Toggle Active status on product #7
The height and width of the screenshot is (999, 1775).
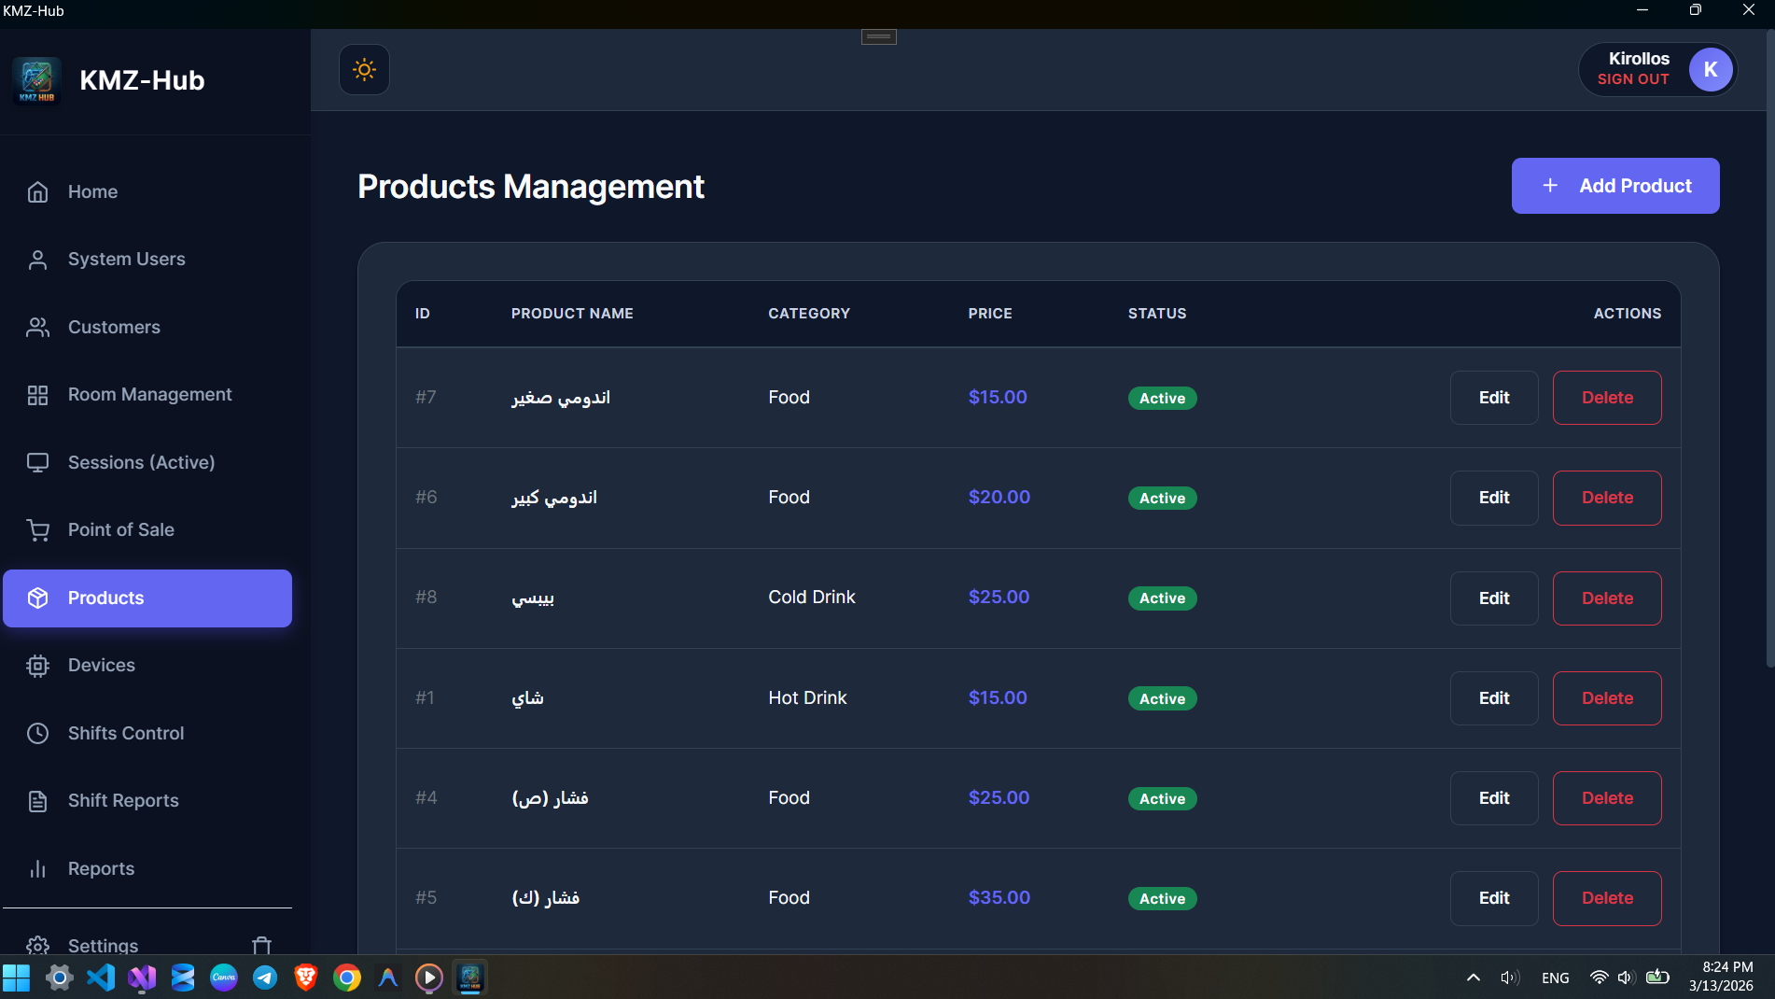coord(1162,398)
